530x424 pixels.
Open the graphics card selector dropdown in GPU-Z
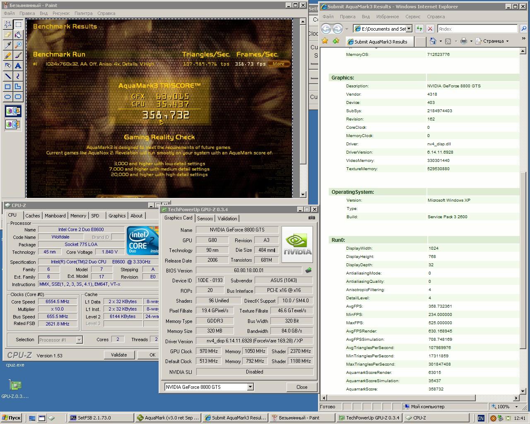(250, 387)
